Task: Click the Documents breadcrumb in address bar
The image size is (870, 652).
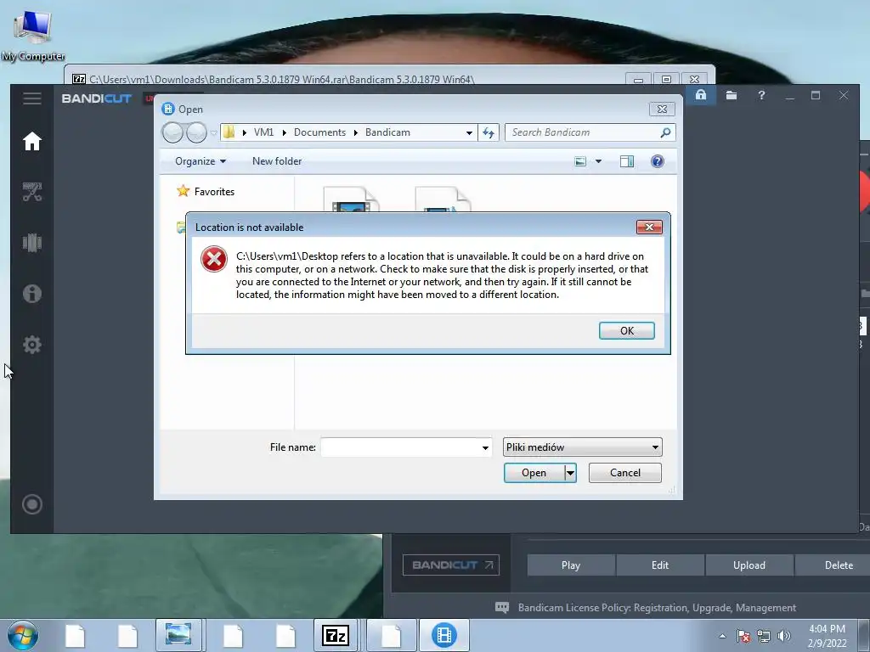Action: pos(319,132)
